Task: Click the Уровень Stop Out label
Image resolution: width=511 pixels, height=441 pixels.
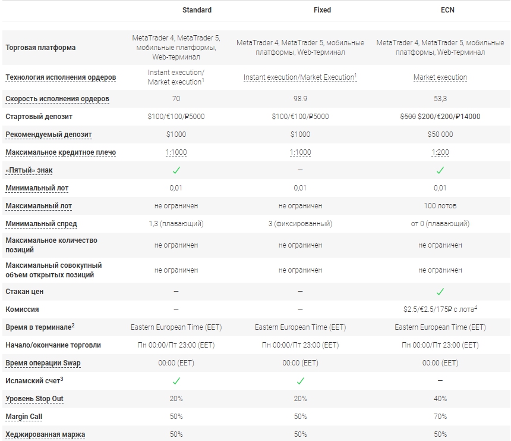Action: [34, 399]
